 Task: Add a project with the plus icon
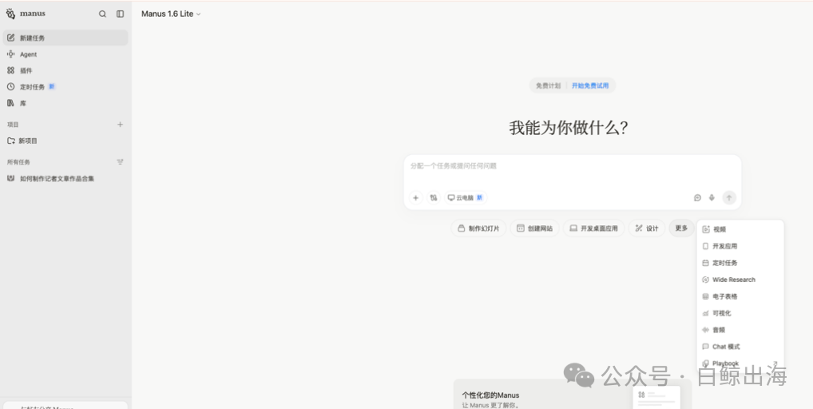(x=121, y=125)
